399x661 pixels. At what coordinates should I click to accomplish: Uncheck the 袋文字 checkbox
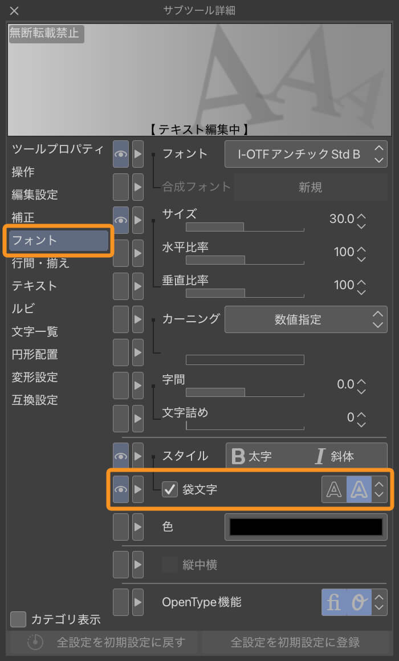pyautogui.click(x=170, y=489)
